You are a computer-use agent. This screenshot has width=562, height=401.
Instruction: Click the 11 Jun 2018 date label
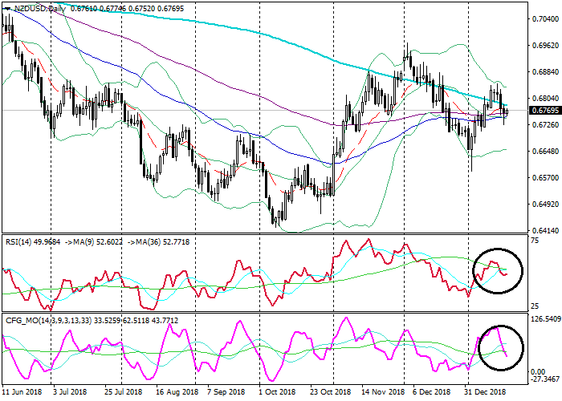click(x=22, y=394)
